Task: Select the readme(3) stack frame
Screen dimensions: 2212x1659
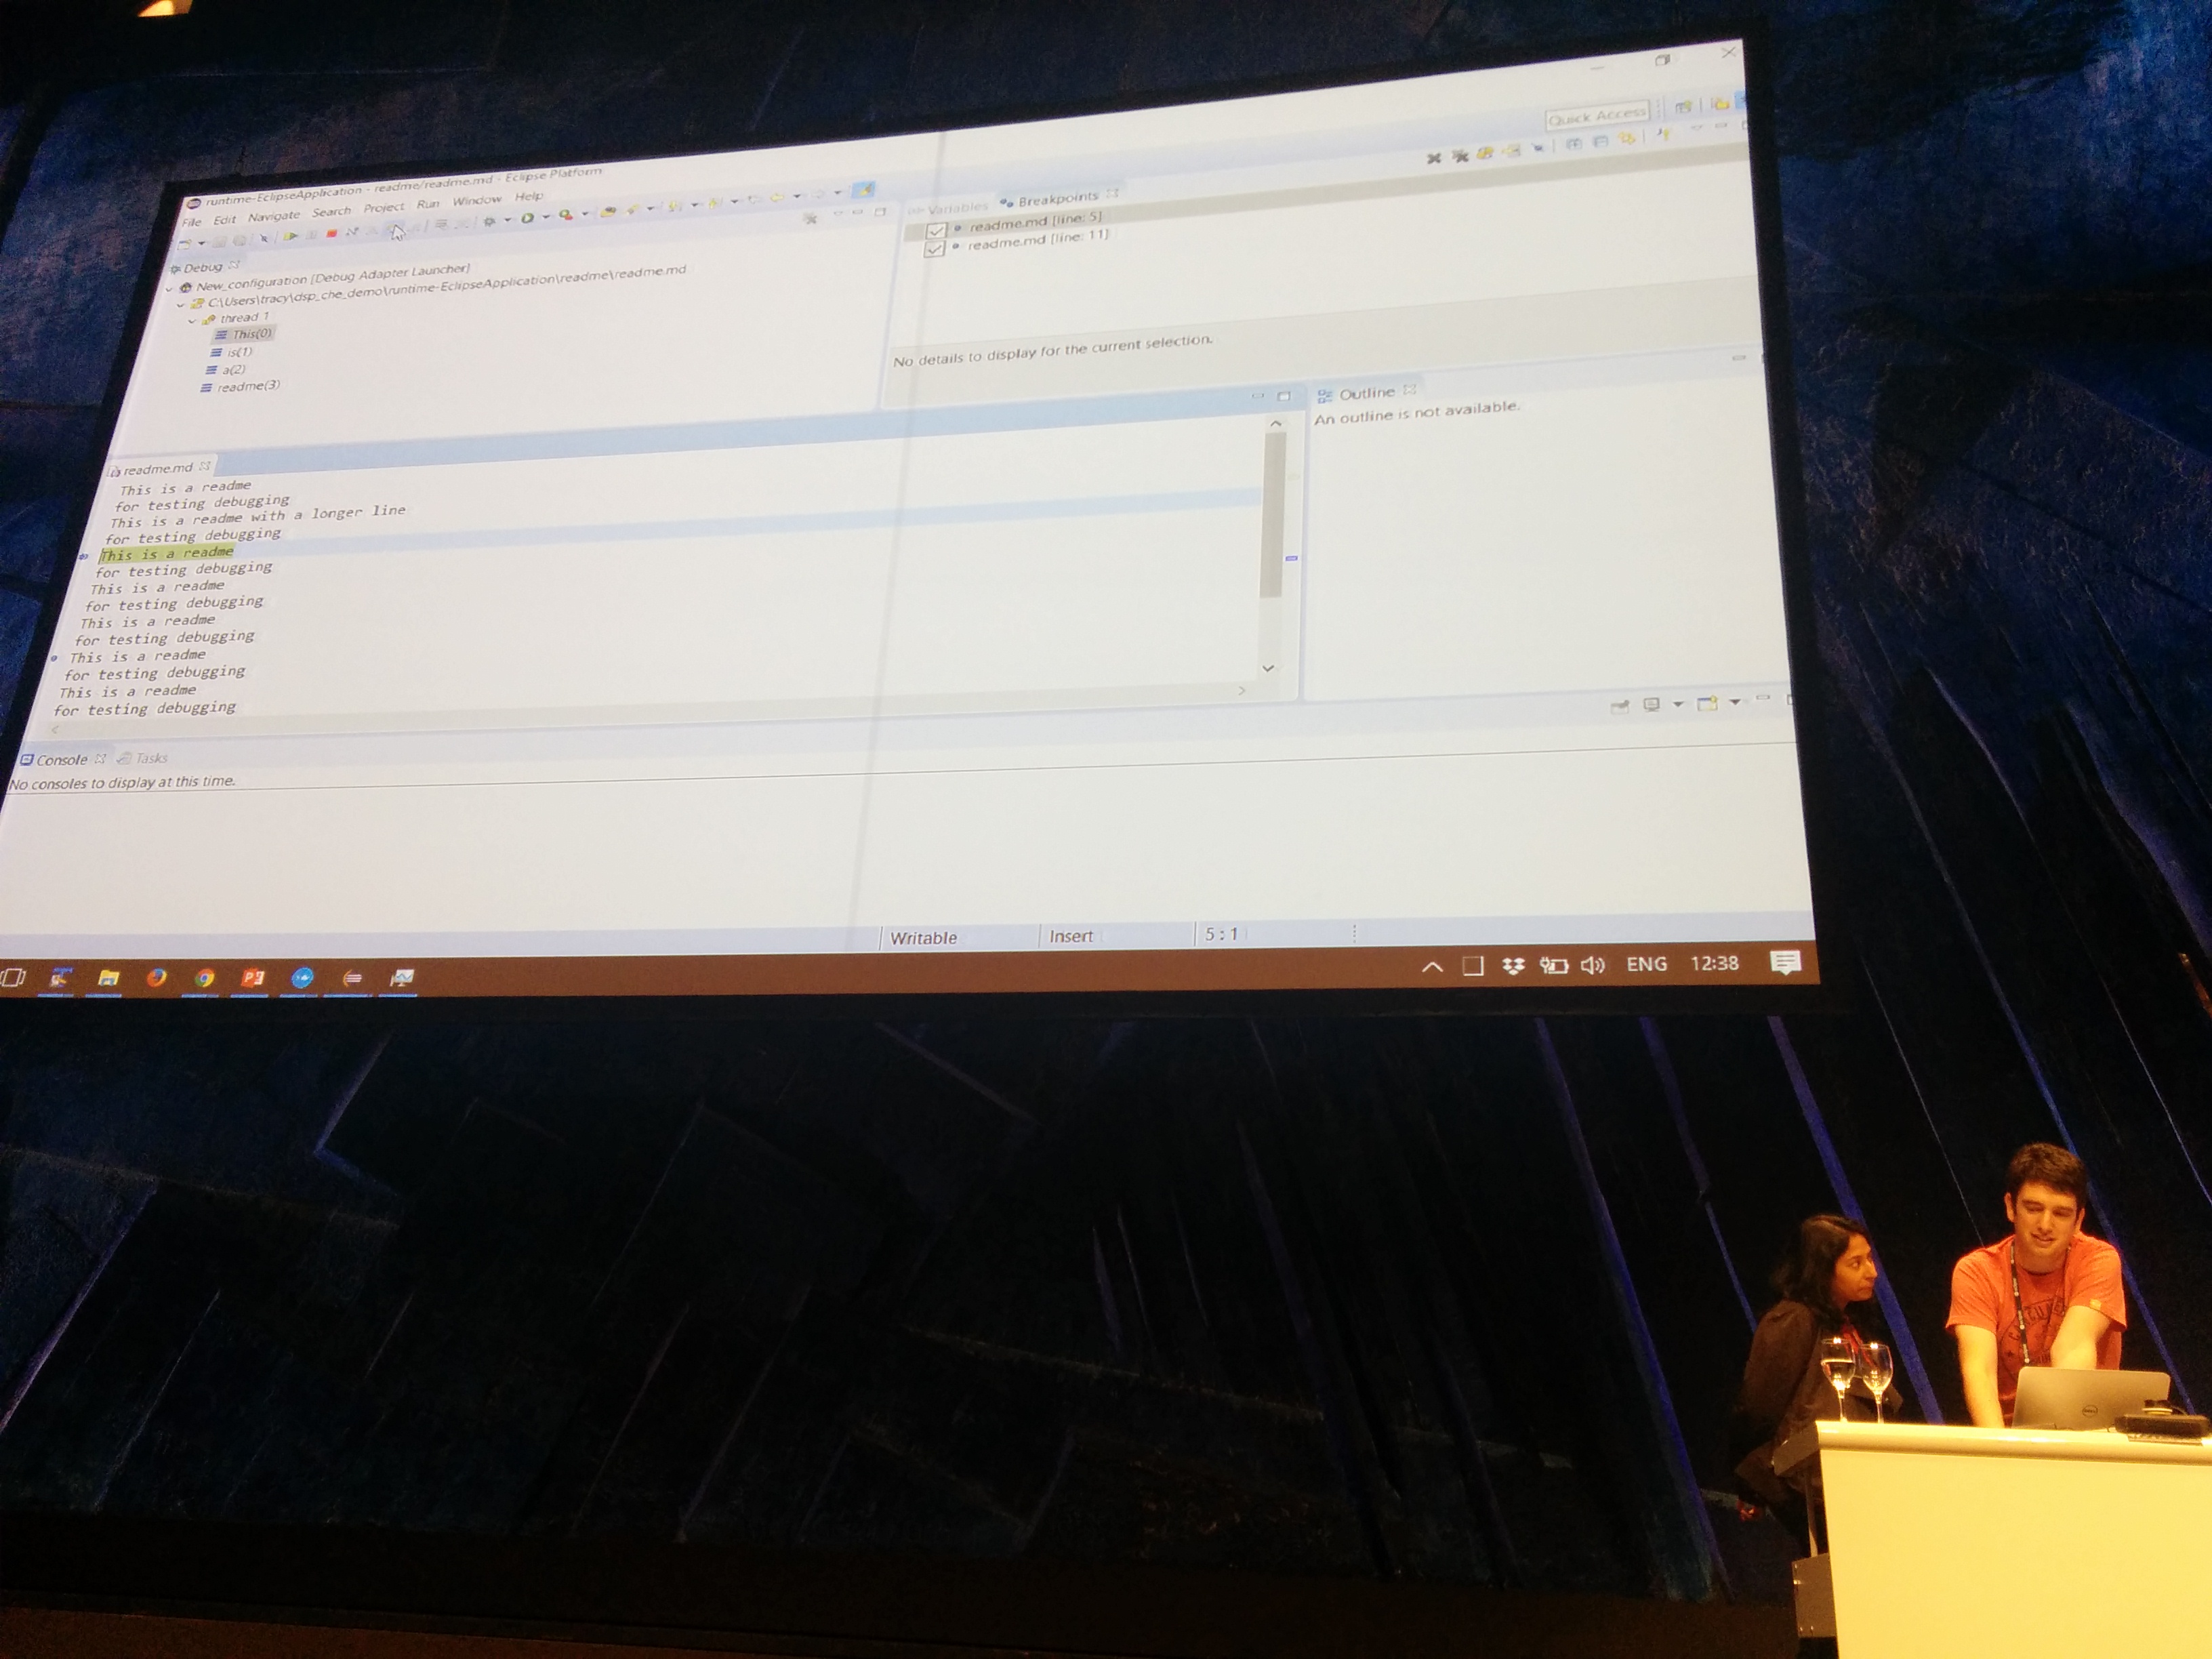Action: coord(247,386)
